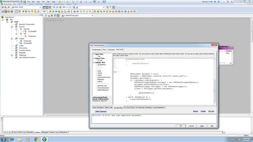Switch to the PowerCenter Designer taskbar icon
Screen dimensions: 253x142
click(x=44, y=139)
